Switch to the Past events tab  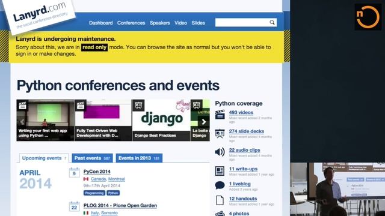[x=92, y=158]
